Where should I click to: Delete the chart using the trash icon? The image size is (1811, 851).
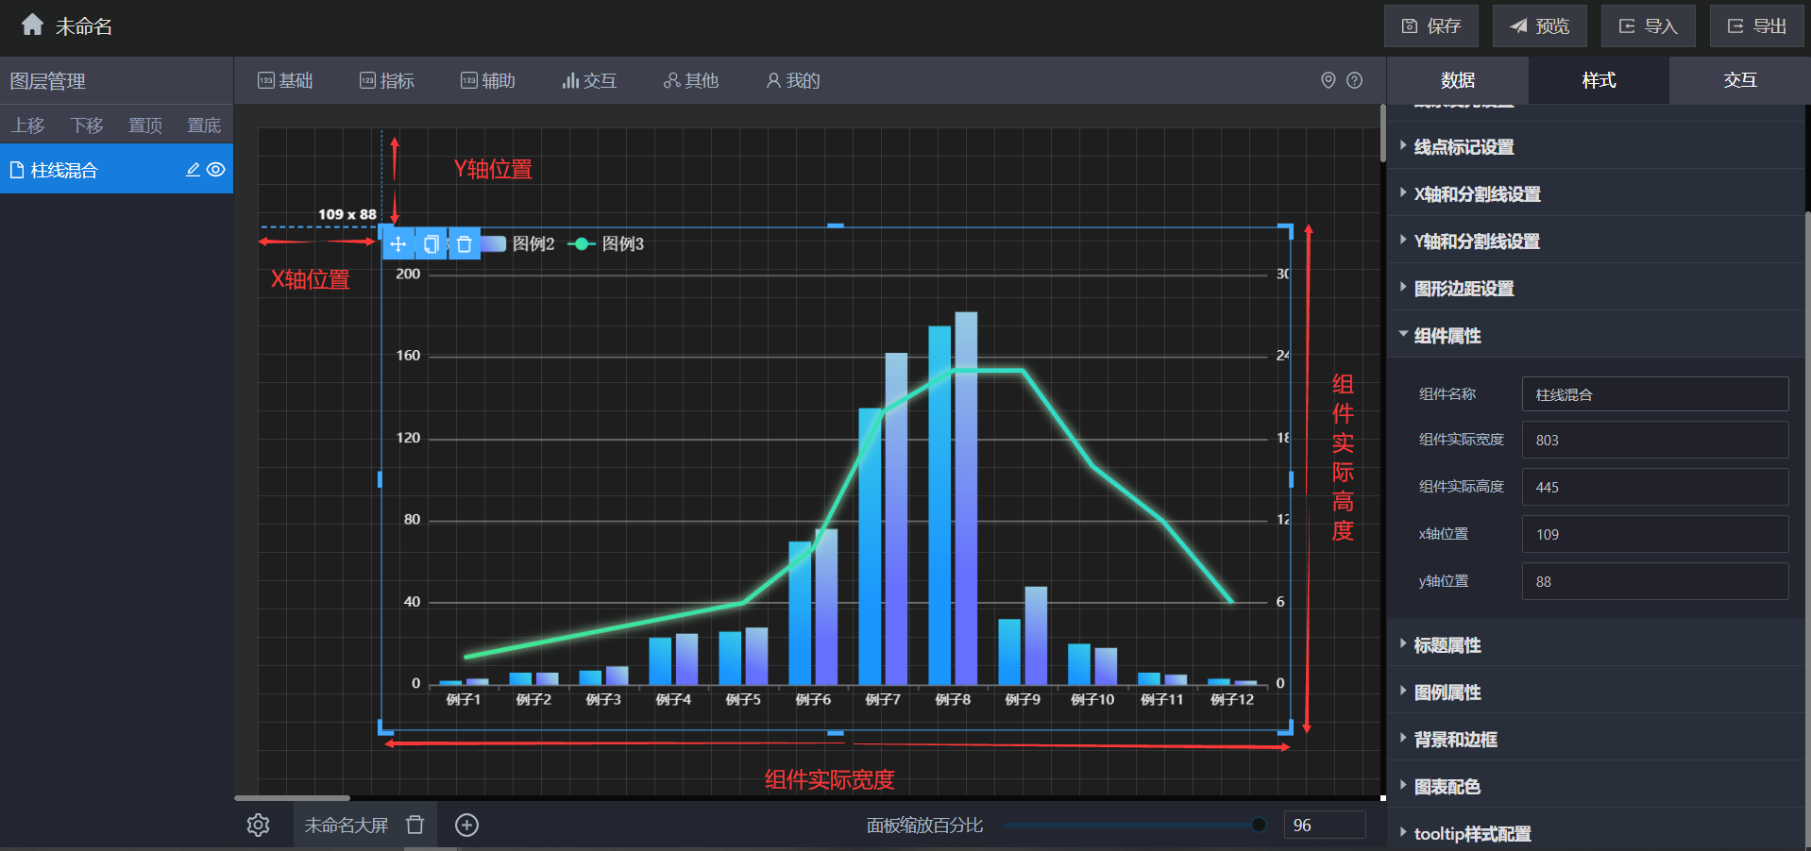click(464, 244)
